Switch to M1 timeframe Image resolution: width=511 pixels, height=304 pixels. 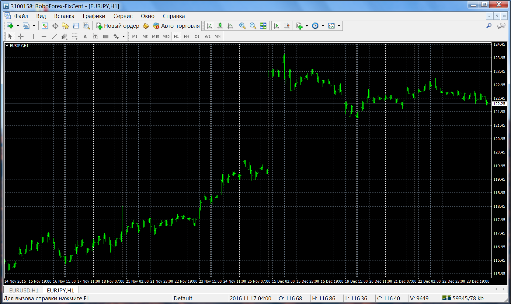135,37
